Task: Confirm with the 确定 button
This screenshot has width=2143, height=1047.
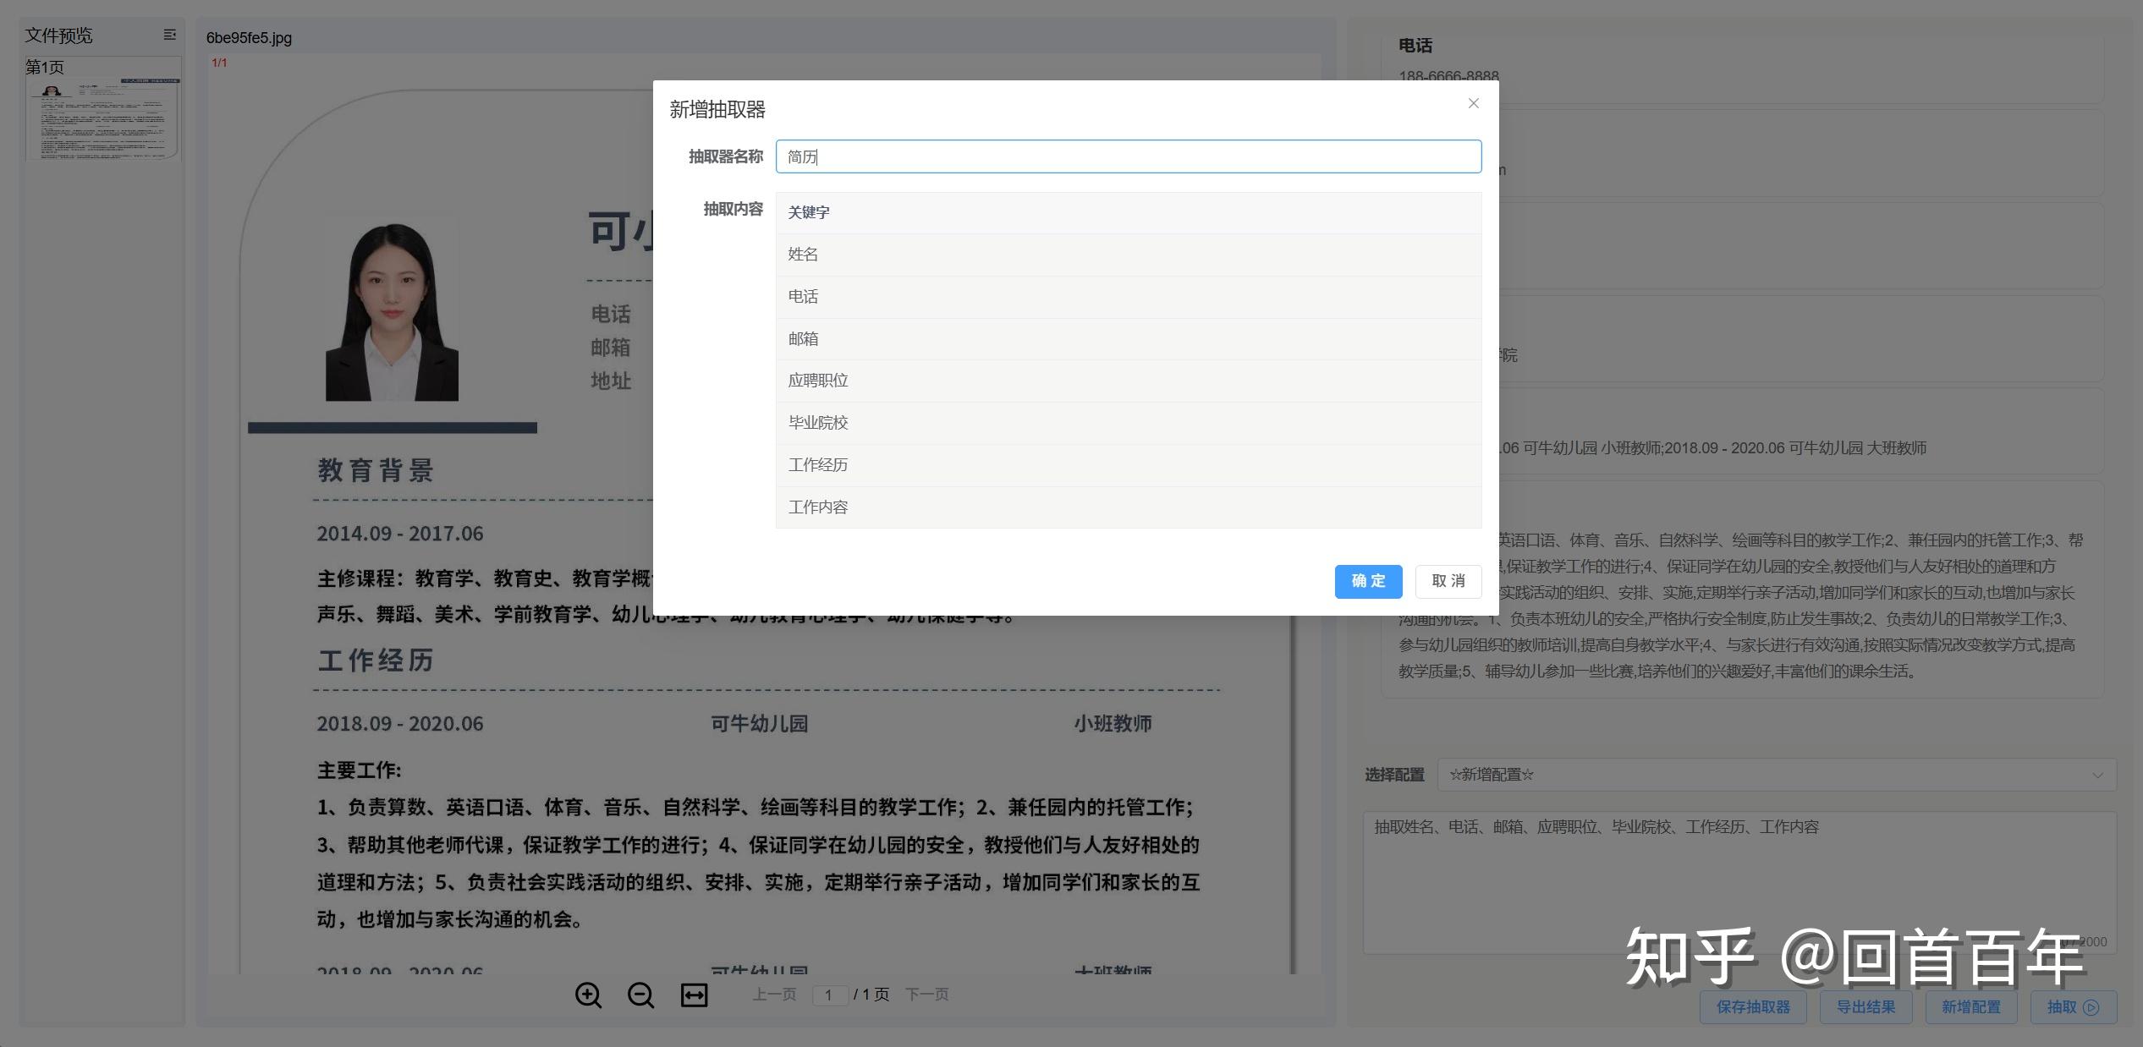Action: pos(1367,582)
